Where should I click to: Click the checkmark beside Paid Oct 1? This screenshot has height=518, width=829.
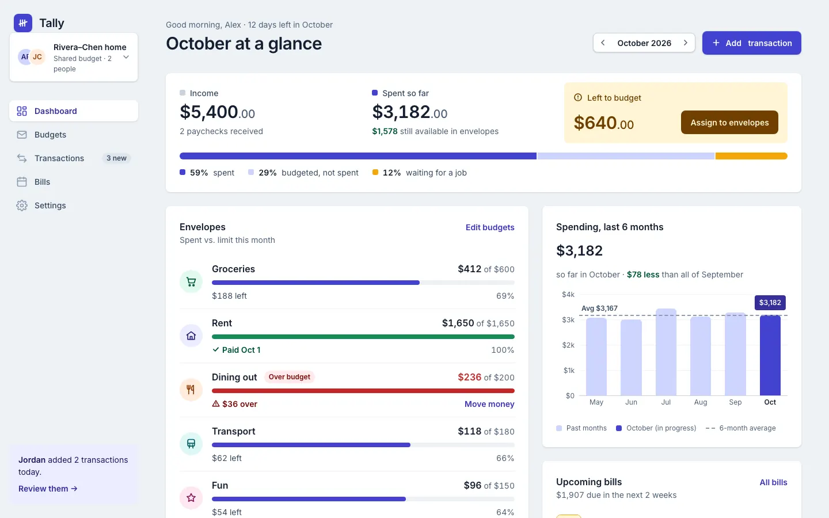click(x=216, y=350)
